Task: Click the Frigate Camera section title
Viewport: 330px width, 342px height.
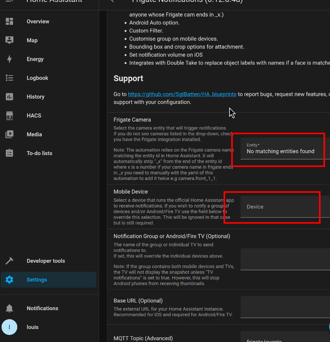Action: pos(132,120)
